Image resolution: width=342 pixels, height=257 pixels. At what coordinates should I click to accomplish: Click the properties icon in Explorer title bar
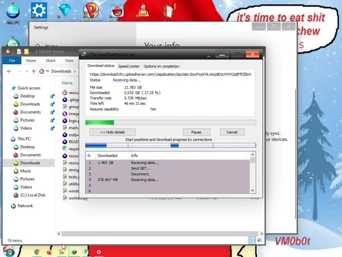tap(19, 52)
